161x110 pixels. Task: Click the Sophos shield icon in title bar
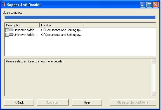4,4
